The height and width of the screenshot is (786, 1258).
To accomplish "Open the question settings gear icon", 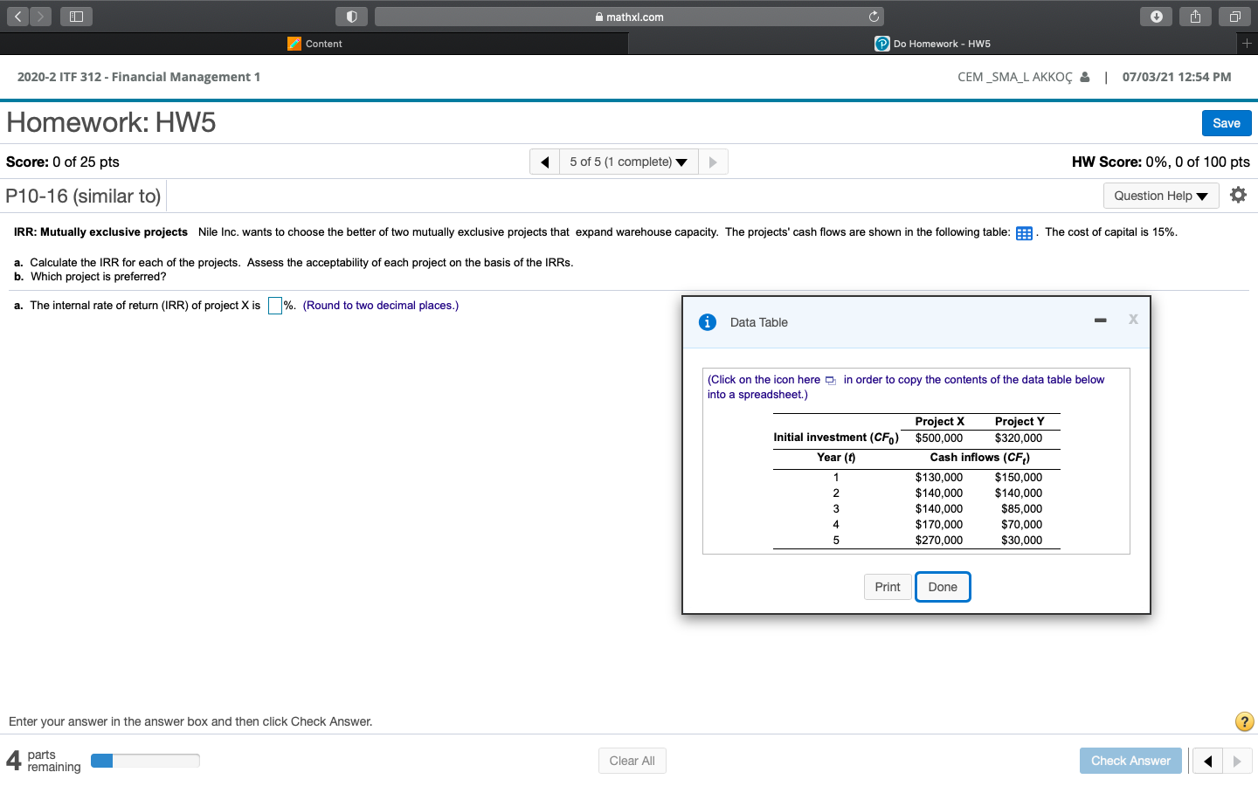I will [x=1239, y=195].
